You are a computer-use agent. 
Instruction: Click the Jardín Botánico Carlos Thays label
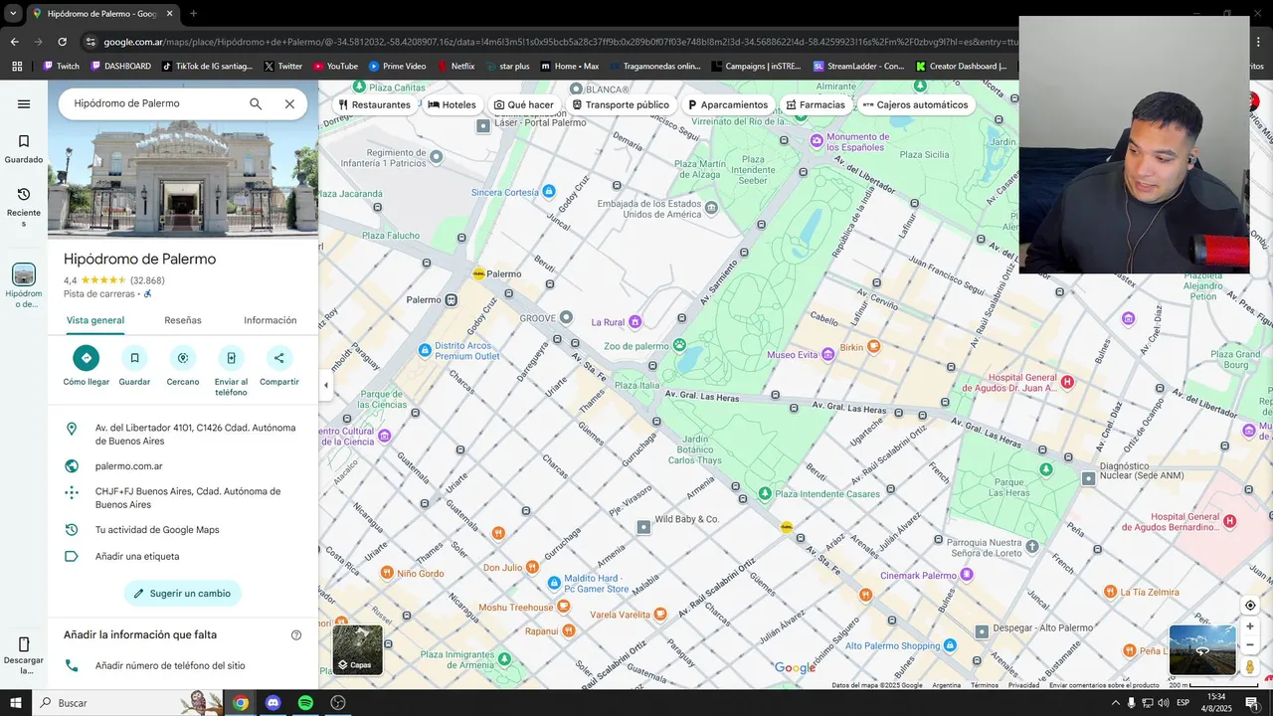694,448
